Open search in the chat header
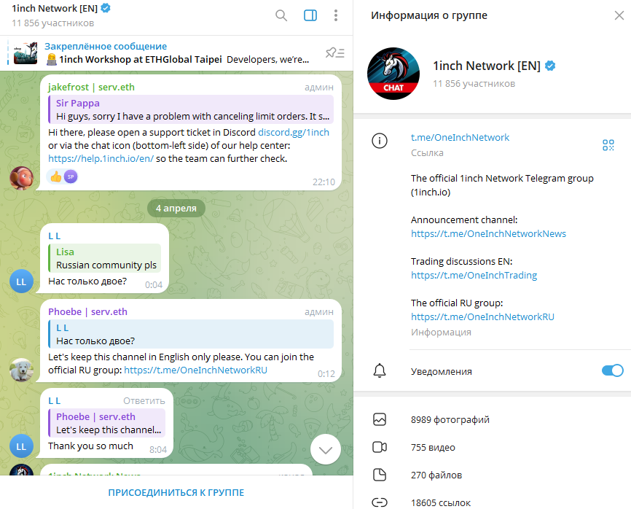631x509 pixels. coord(281,16)
